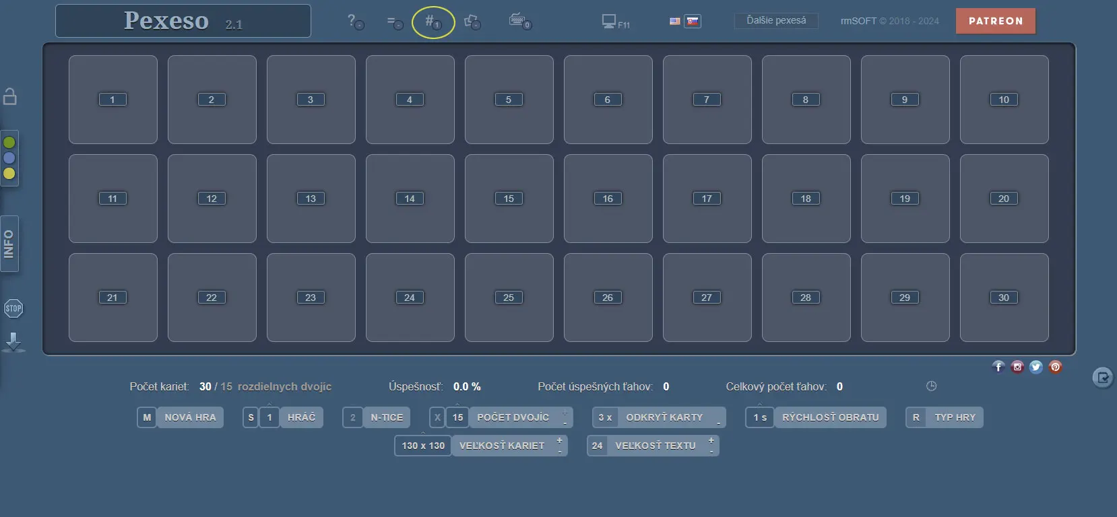Open the Facebook share icon
This screenshot has width=1117, height=517.
coord(998,367)
